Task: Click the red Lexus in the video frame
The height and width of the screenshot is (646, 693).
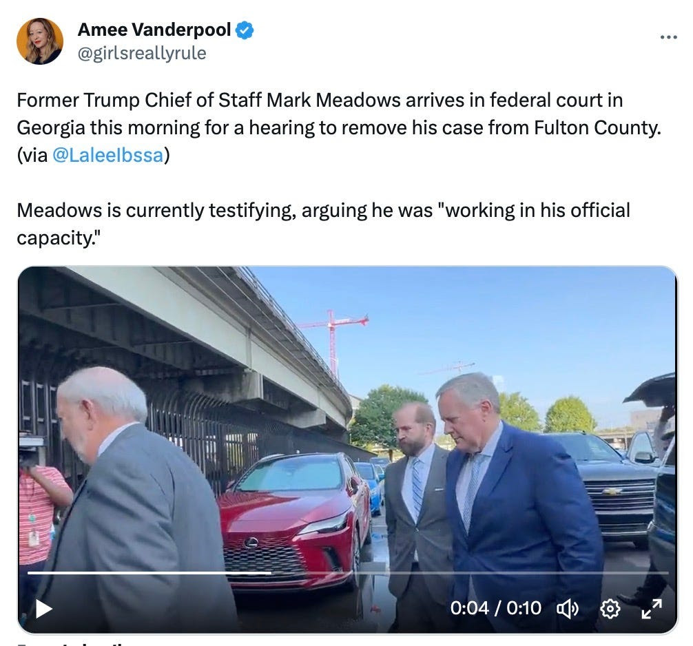Action: click(x=296, y=520)
